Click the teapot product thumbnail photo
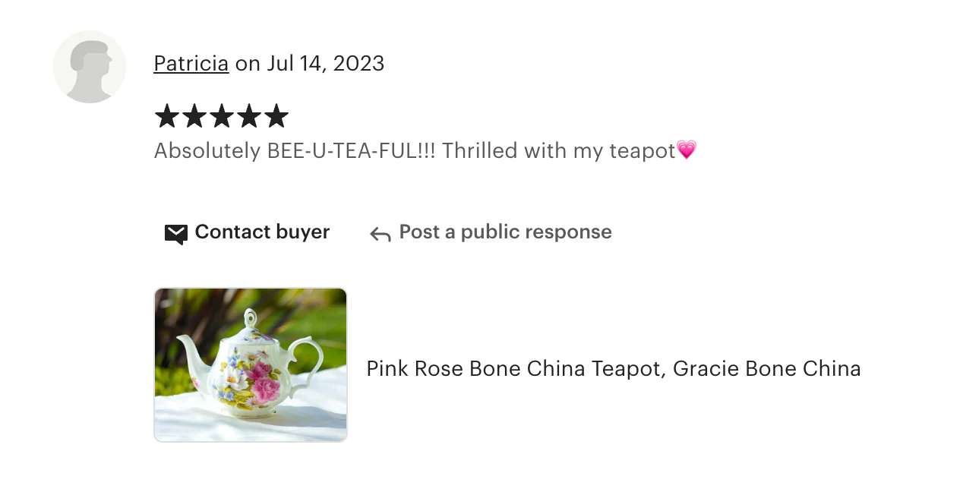The width and height of the screenshot is (963, 492). pos(250,364)
